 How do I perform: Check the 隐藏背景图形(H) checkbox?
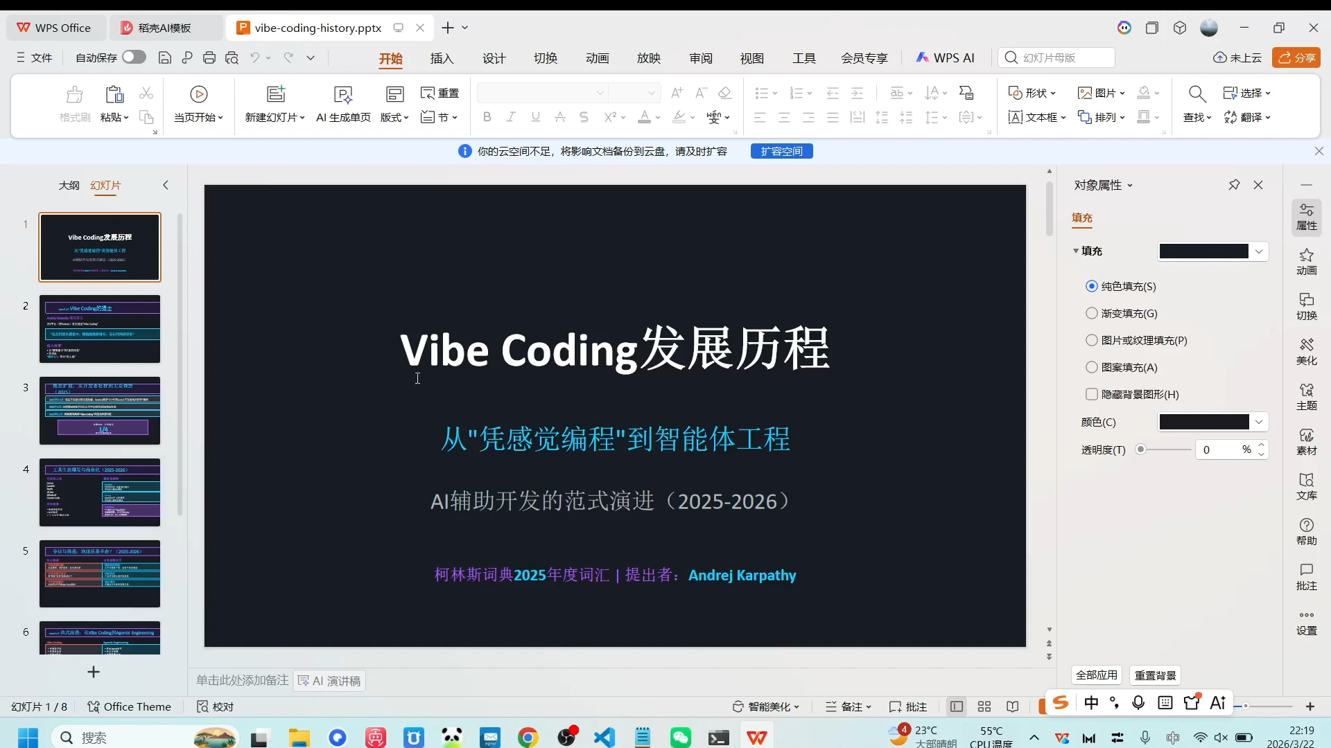point(1092,394)
